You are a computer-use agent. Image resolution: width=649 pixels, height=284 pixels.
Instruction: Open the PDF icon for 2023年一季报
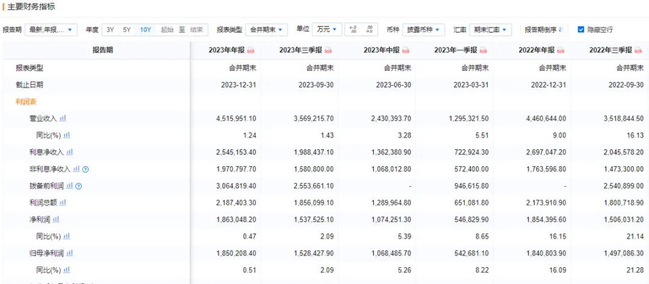(483, 50)
